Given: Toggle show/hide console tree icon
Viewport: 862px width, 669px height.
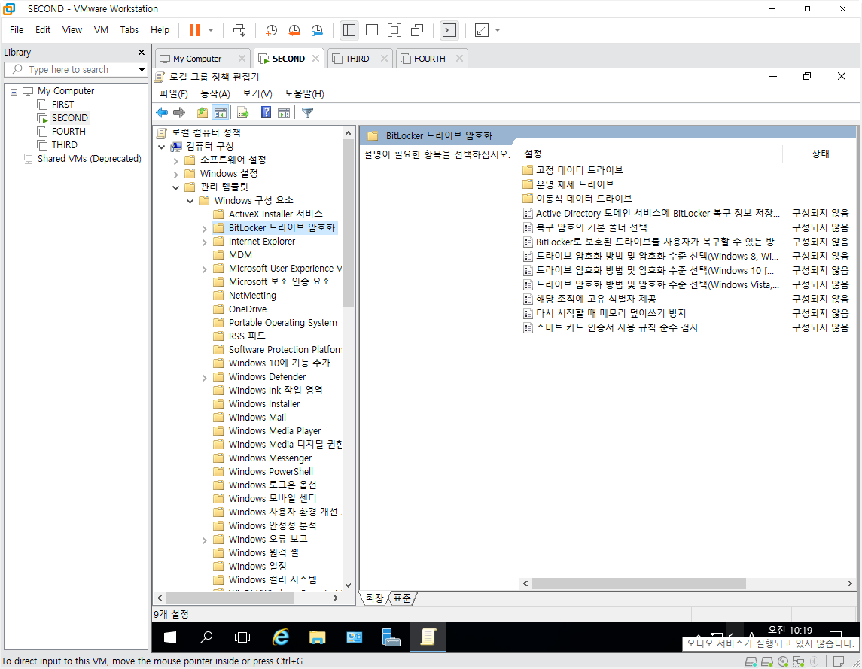Looking at the screenshot, I should [221, 113].
